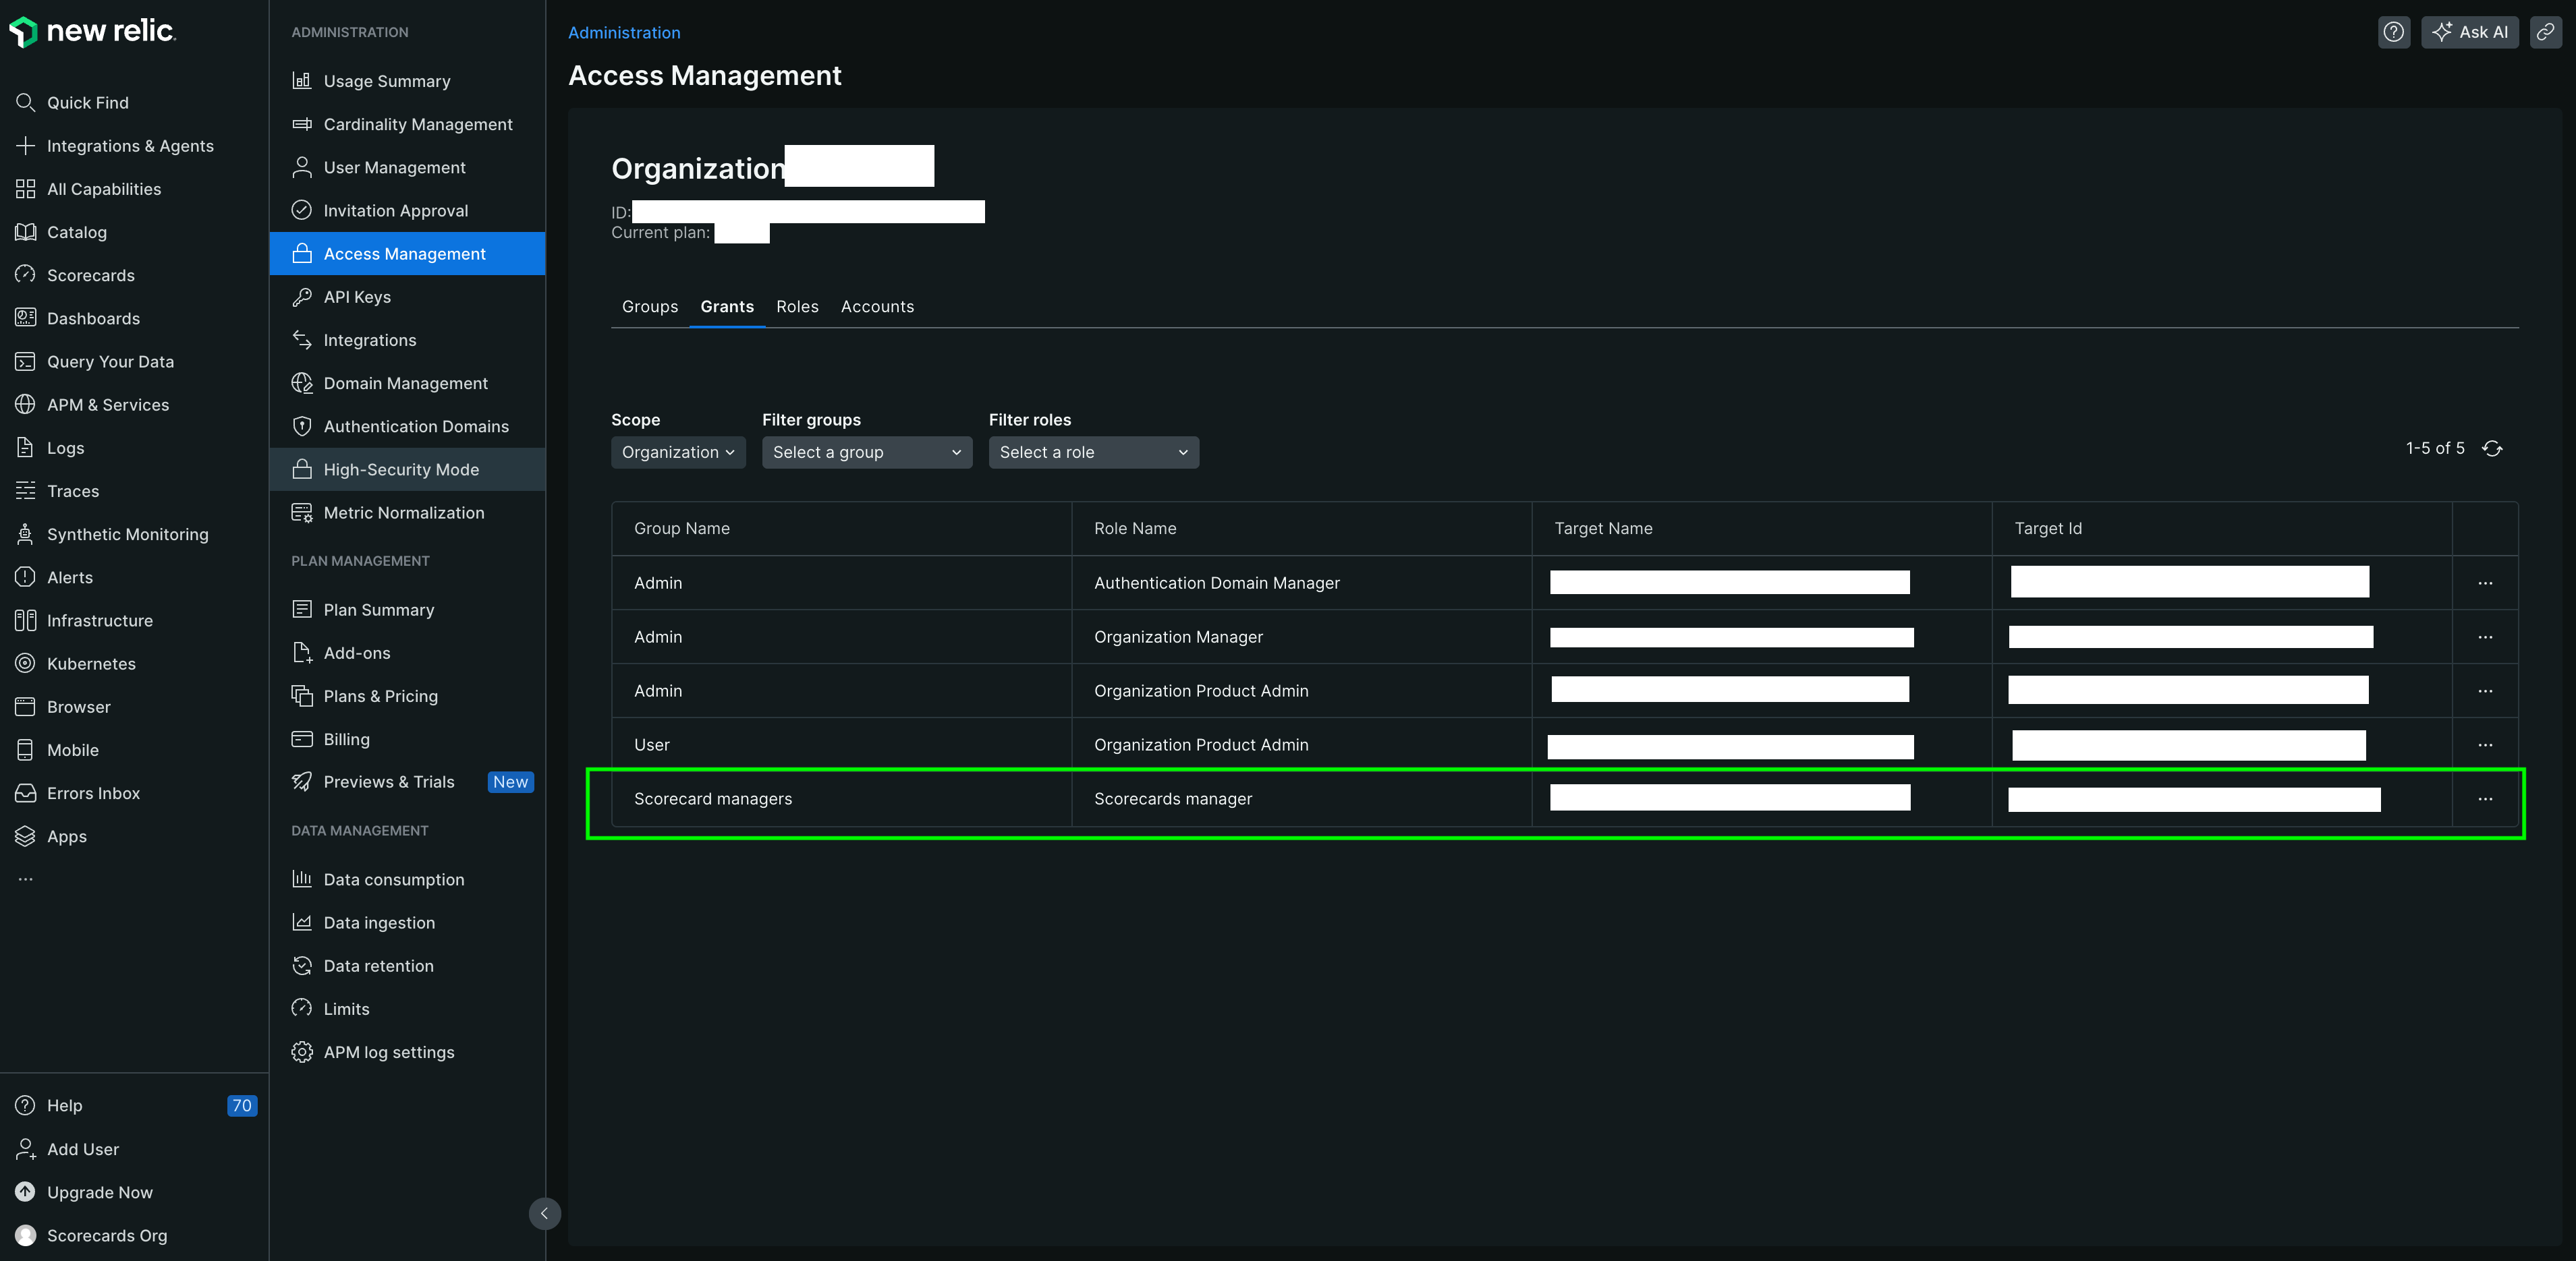Open the ellipsis menu for Scorecard managers row

coord(2486,799)
